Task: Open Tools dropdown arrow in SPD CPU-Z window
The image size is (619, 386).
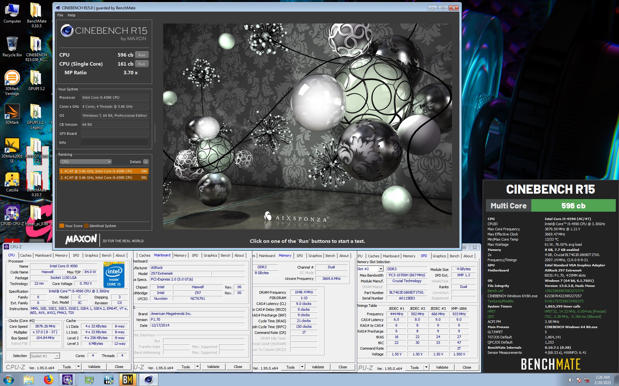Action: coord(426,367)
